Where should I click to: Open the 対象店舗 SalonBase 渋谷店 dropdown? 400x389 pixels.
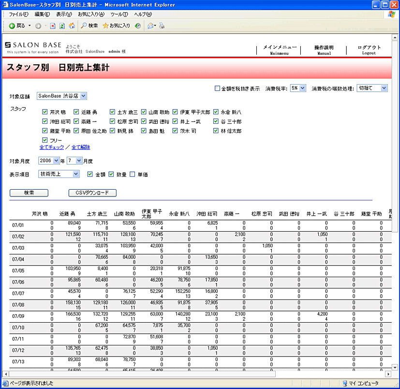pos(62,96)
